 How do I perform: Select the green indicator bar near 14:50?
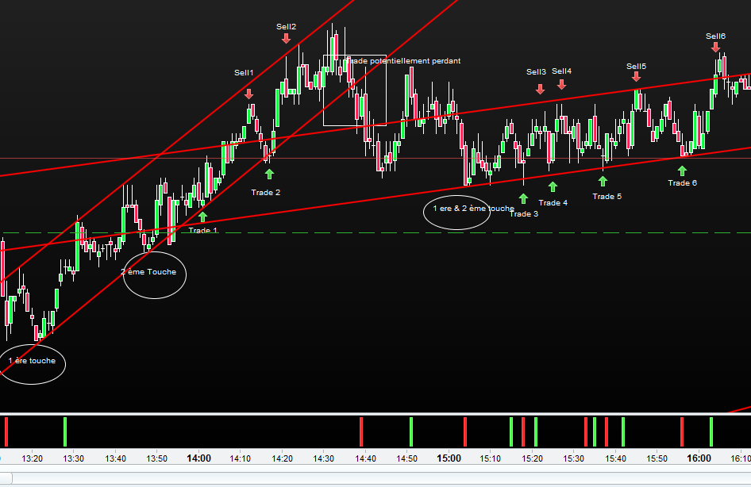coord(411,432)
